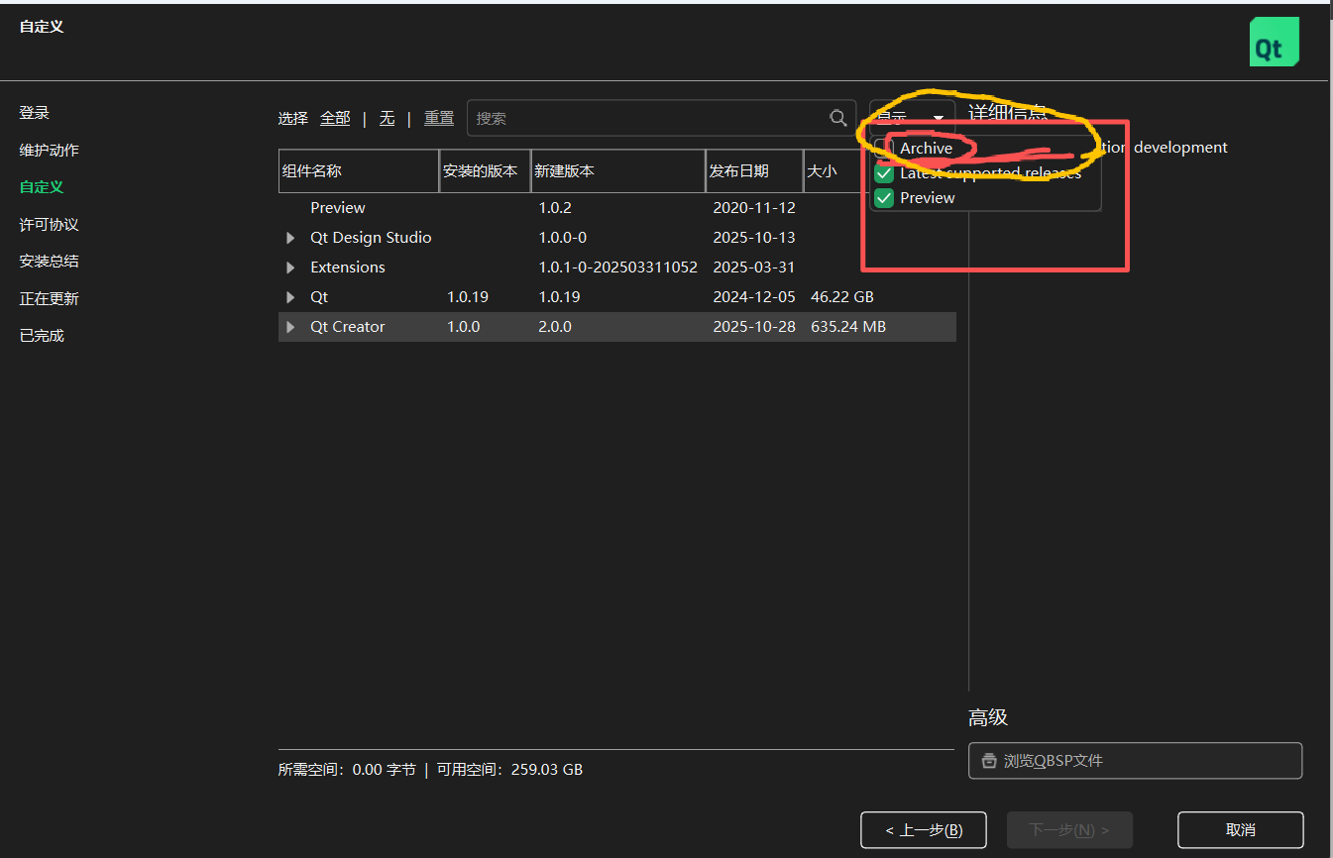Click the 高级 section heading

coord(988,718)
